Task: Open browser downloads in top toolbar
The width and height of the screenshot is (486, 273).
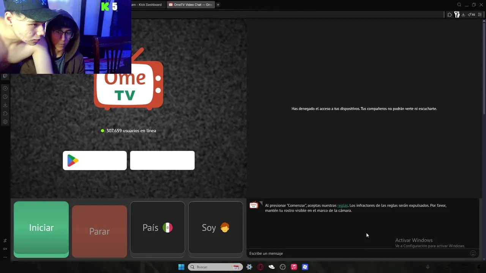Action: [463, 14]
